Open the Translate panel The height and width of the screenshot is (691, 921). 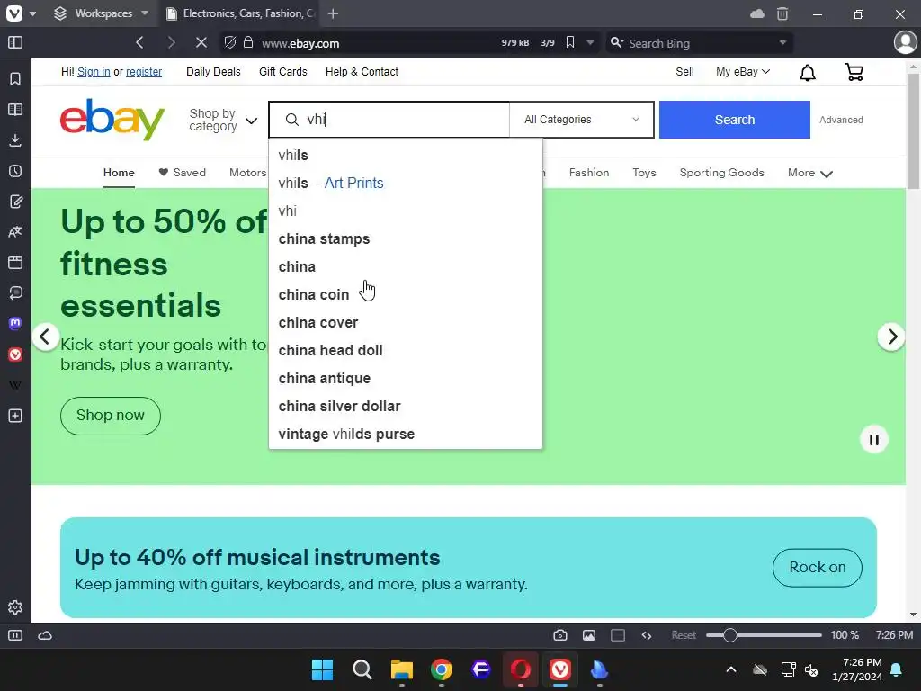coord(15,231)
